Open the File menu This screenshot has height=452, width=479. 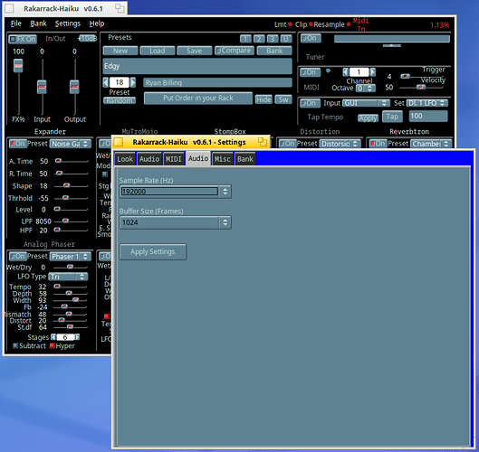tap(16, 24)
